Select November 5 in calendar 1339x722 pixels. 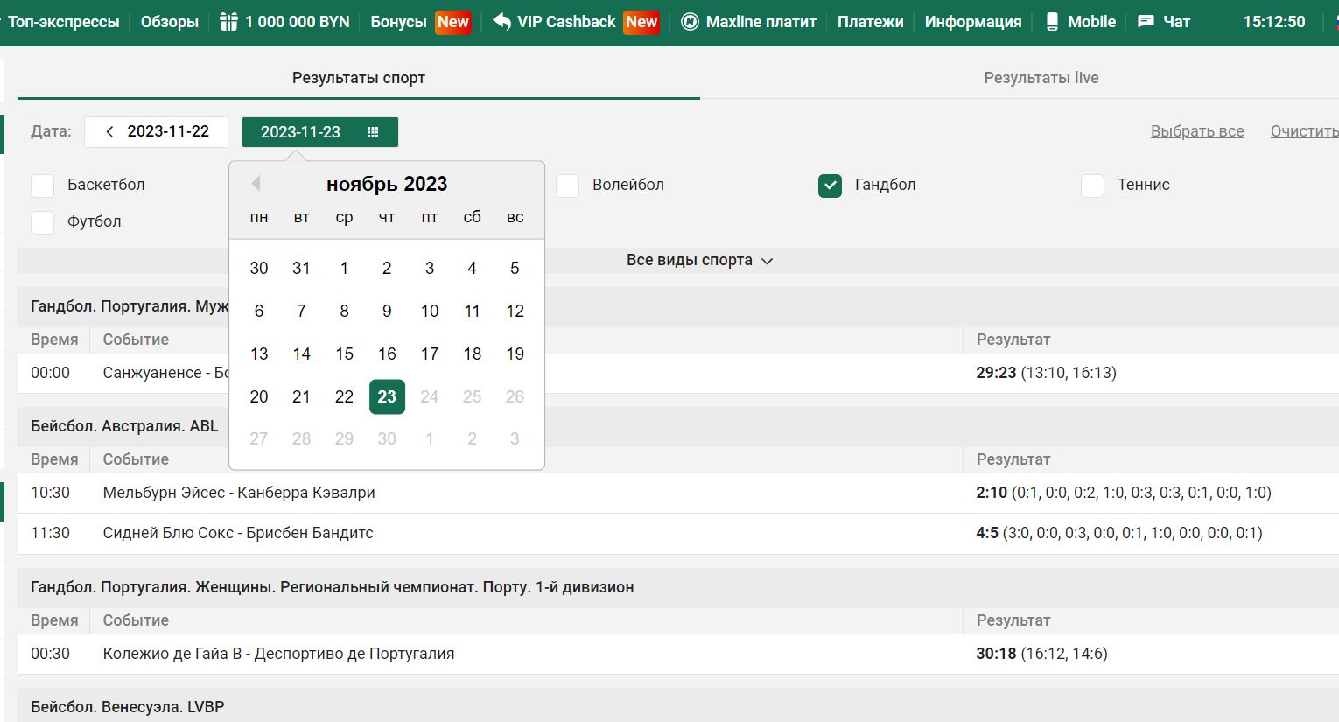point(515,268)
